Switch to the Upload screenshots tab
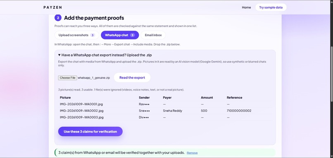The image size is (333, 158). (77, 35)
